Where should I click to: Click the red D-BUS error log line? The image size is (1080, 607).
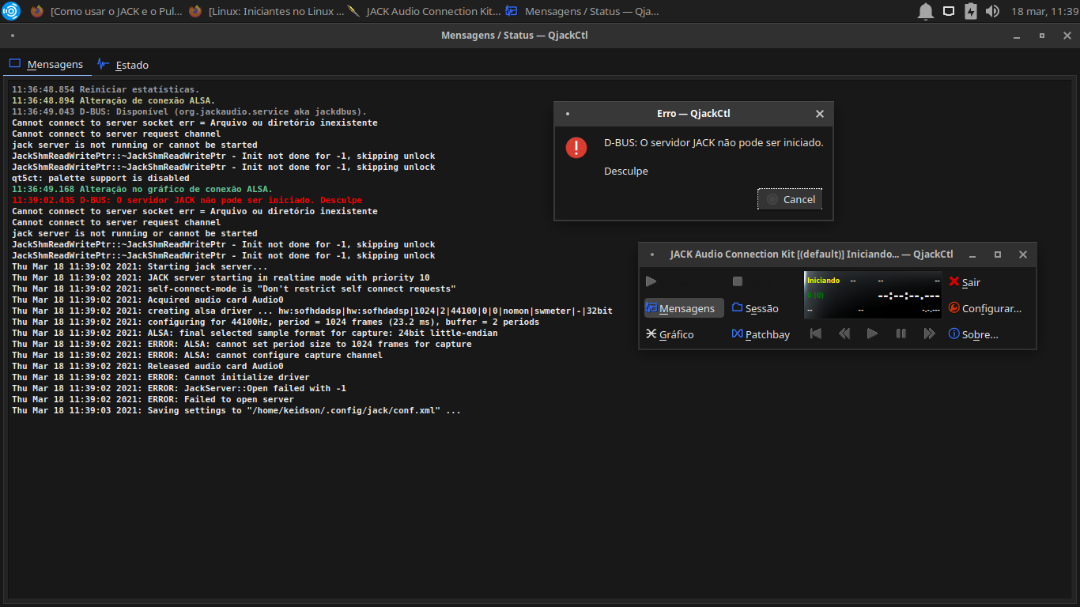pos(187,200)
